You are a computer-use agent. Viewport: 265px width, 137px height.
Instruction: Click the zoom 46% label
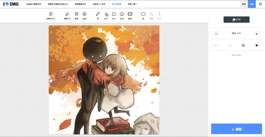coord(236,34)
